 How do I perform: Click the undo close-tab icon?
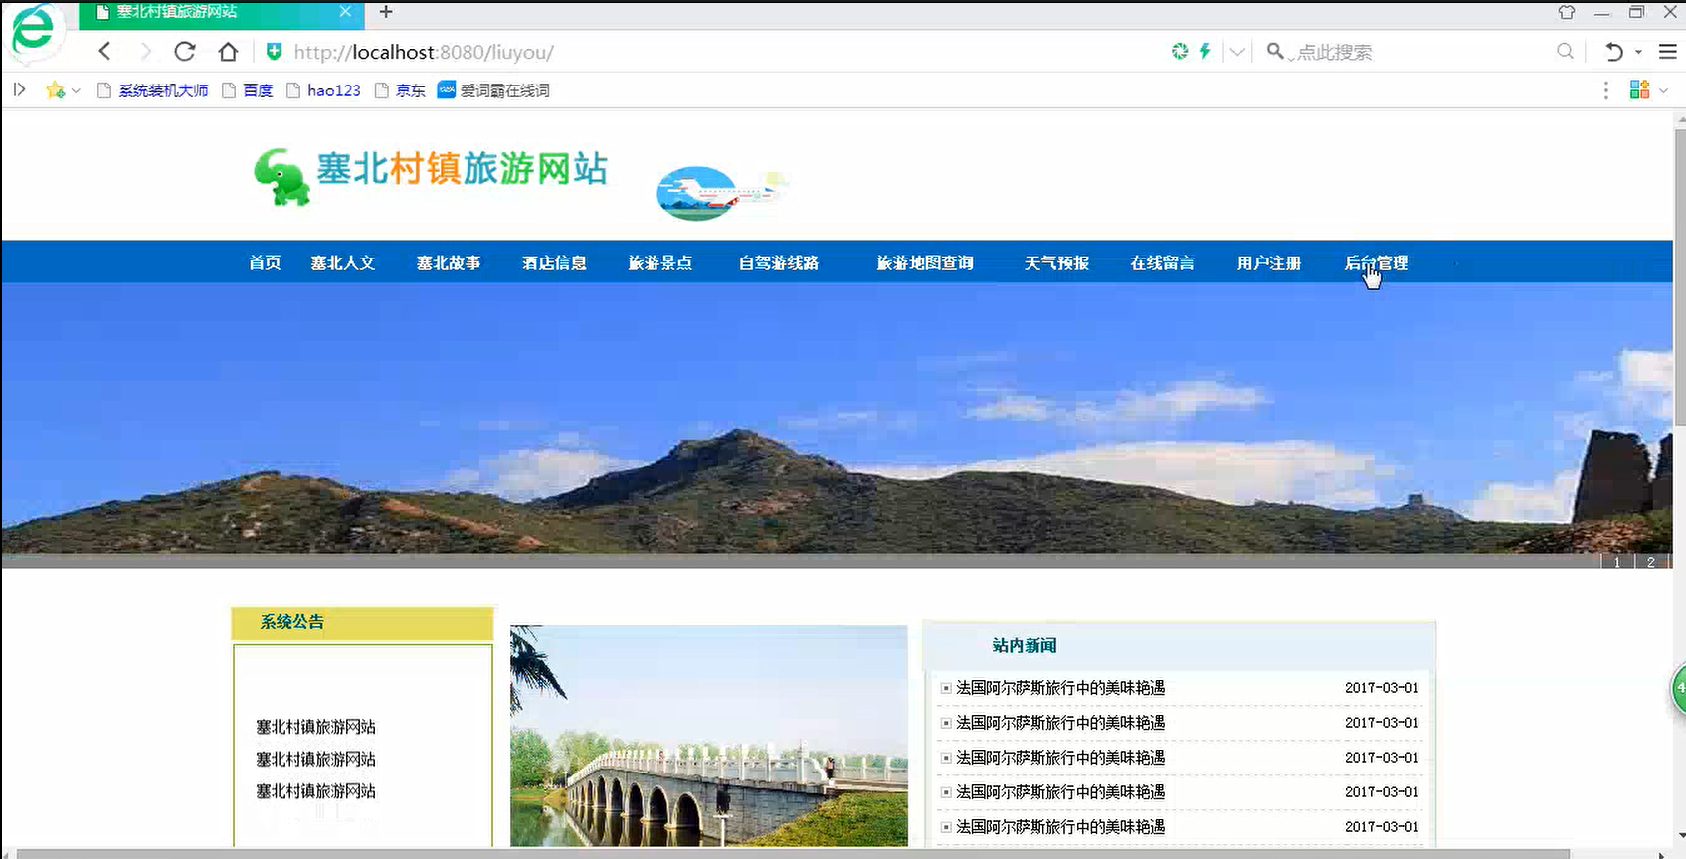(1614, 51)
